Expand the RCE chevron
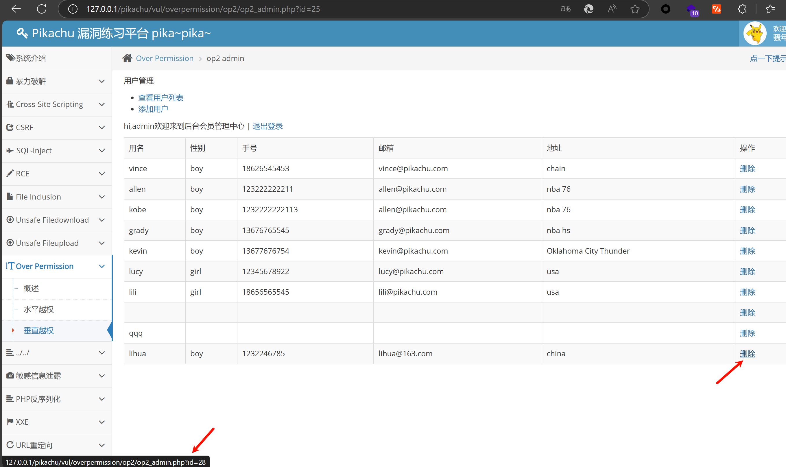Image resolution: width=786 pixels, height=467 pixels. [x=102, y=173]
